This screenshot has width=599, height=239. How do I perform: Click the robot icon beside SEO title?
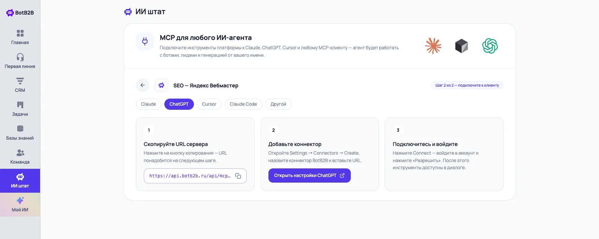point(161,85)
